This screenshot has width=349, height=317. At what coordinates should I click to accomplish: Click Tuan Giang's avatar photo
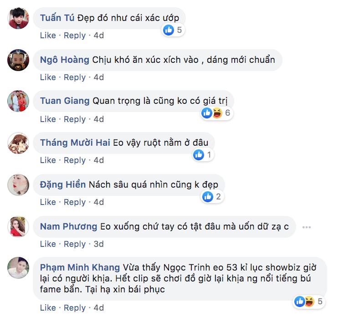[18, 101]
